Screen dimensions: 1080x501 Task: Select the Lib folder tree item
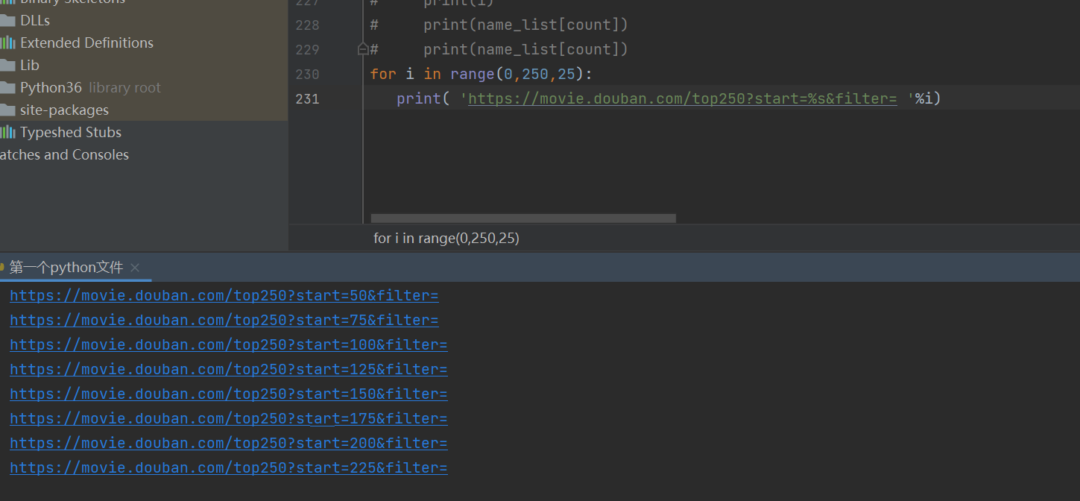(x=30, y=65)
